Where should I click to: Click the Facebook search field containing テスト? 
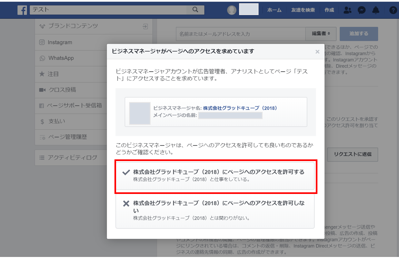click(x=108, y=10)
